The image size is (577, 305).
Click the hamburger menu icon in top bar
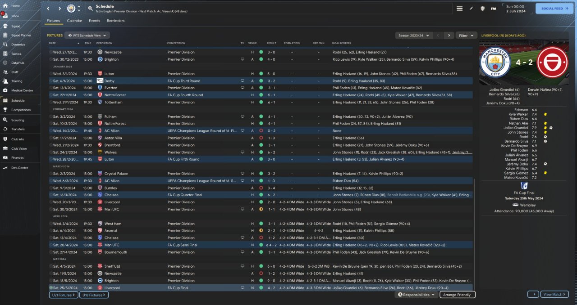(x=459, y=9)
